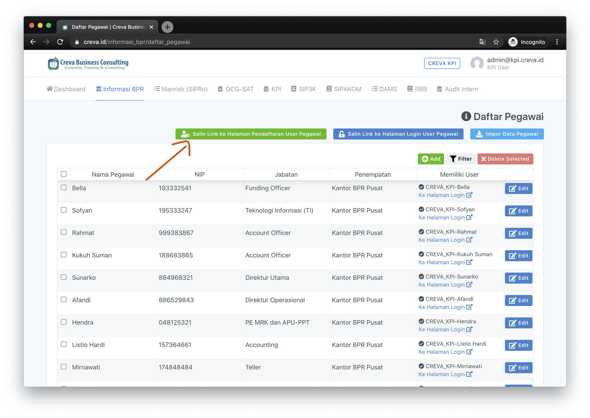Open Ke Halaman Login link for Mirnawati
This screenshot has width=590, height=418.
(445, 375)
